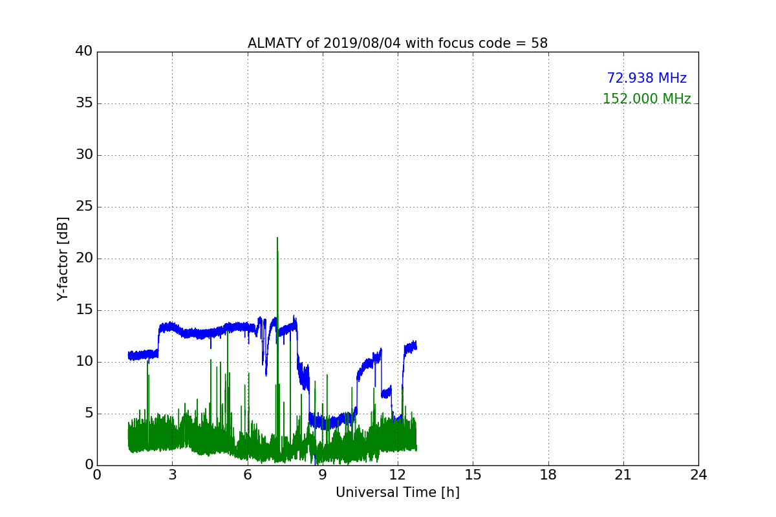Screen dimensions: 776x517
Task: Click the y-axis tick label '25'
Action: (x=85, y=207)
